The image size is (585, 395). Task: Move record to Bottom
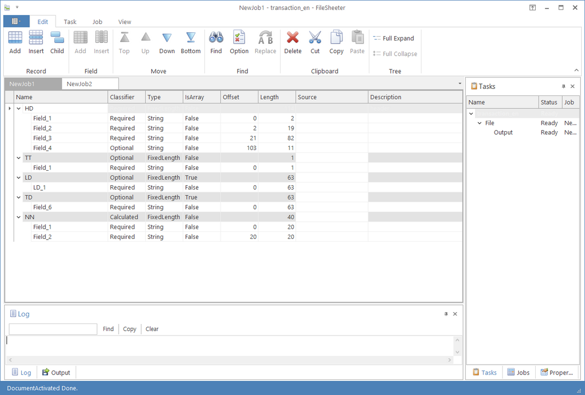[x=191, y=38]
